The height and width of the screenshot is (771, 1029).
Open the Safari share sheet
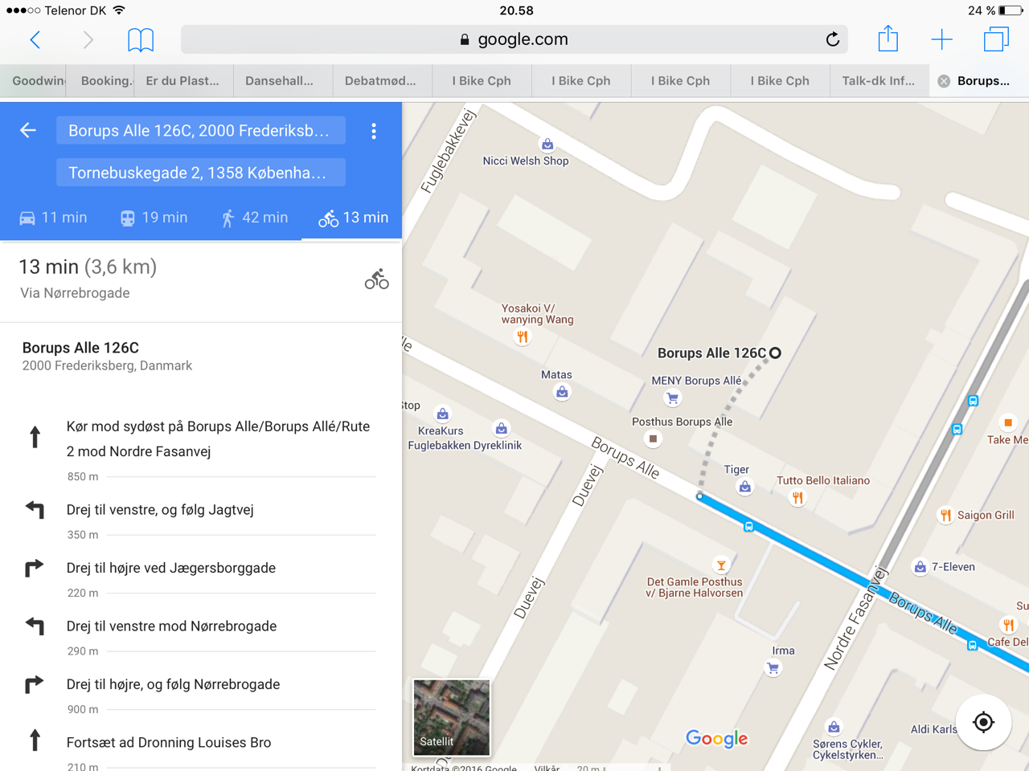(888, 39)
